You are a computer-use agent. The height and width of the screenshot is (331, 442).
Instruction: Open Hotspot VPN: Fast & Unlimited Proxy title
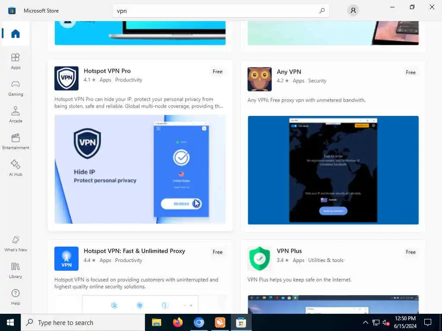coord(135,251)
